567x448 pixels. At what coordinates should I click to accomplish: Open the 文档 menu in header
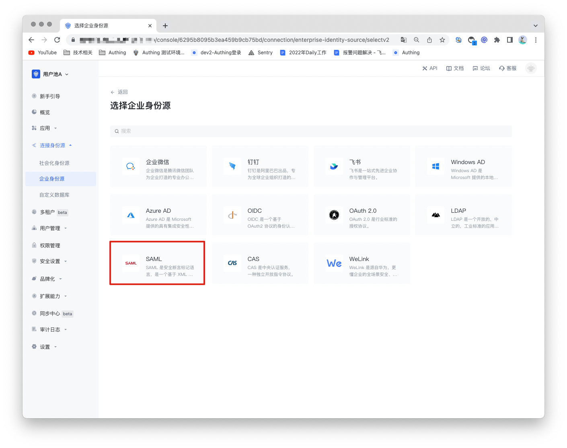tap(455, 68)
